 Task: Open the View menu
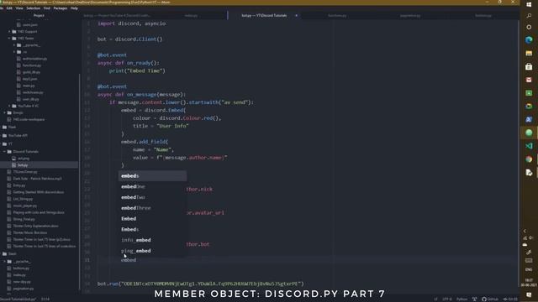point(19,8)
